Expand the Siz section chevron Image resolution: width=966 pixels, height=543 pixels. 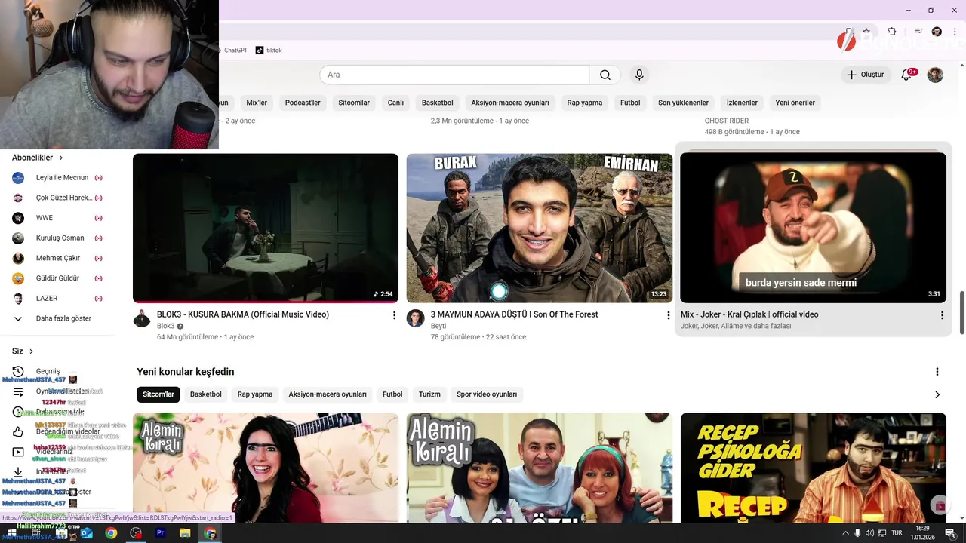click(x=31, y=351)
